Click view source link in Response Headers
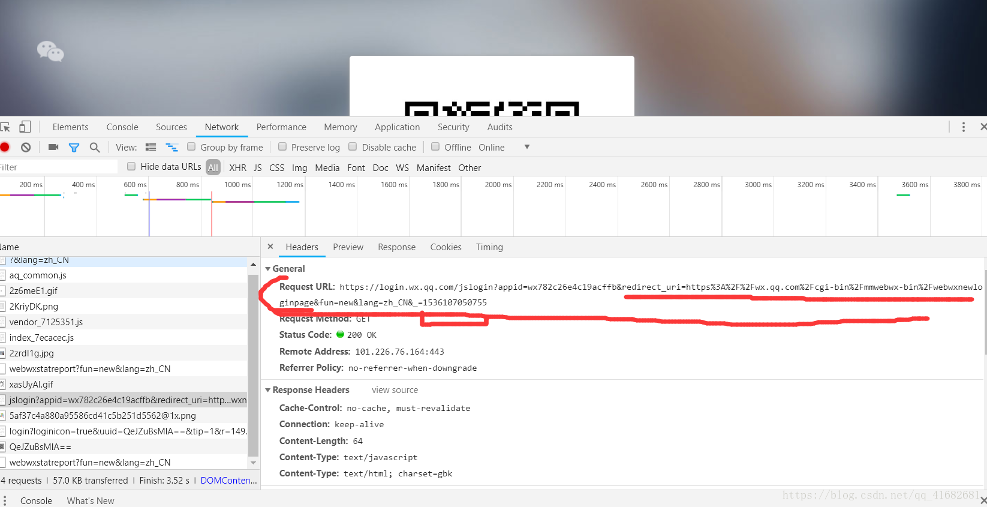This screenshot has height=507, width=987. coord(395,390)
